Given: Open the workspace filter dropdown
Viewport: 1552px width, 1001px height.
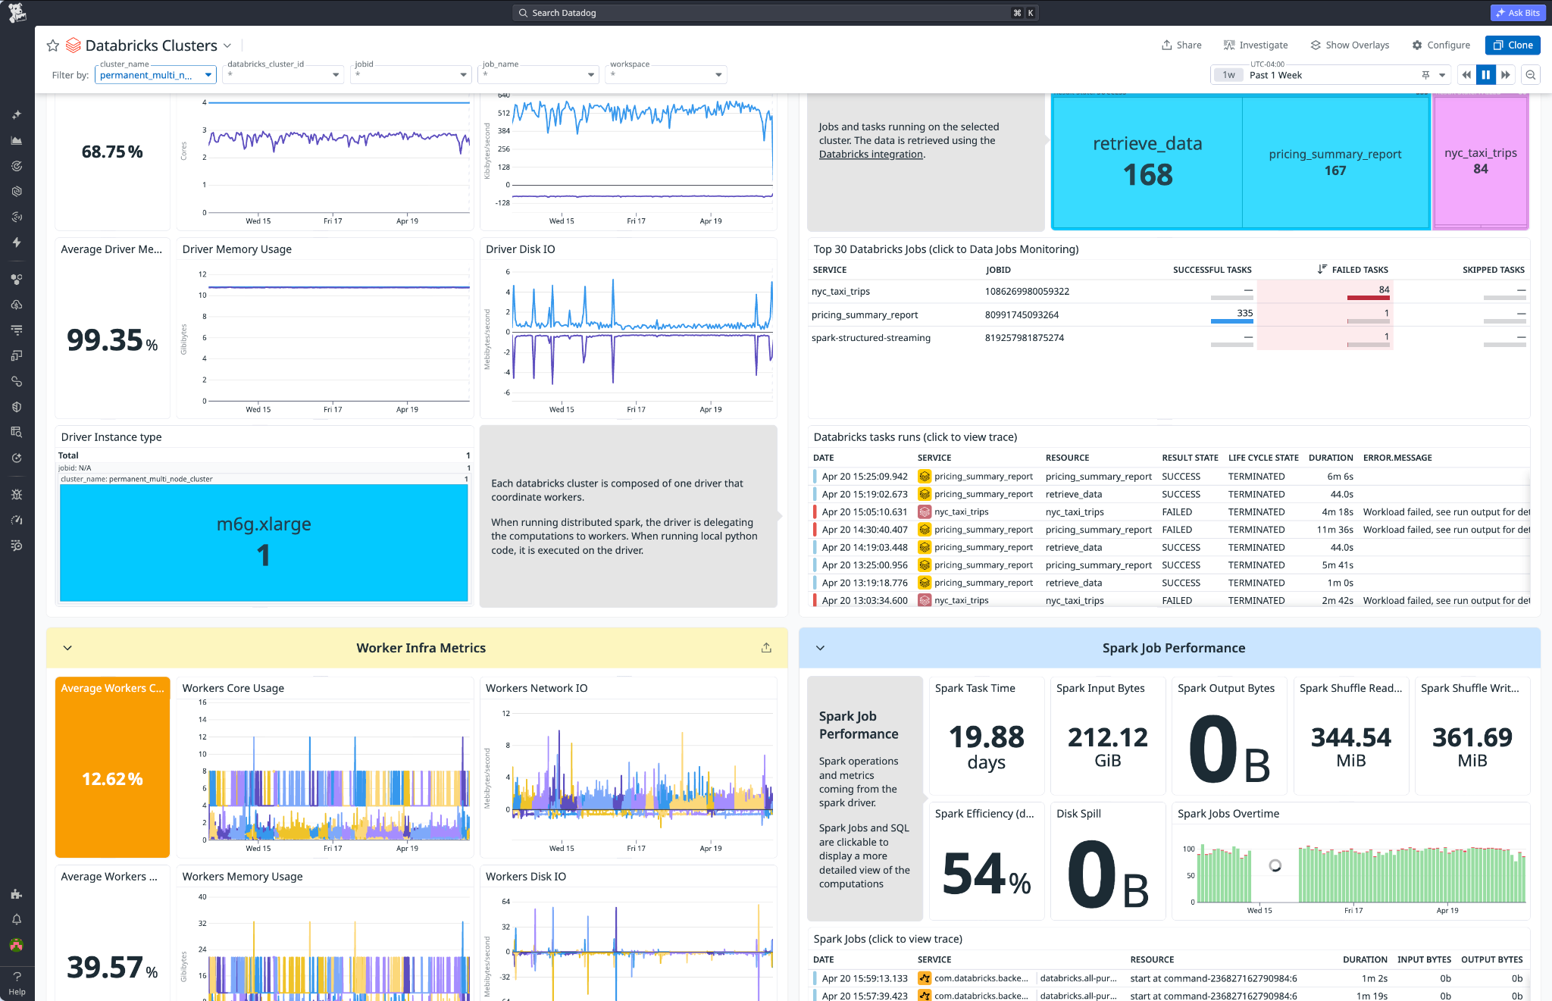Looking at the screenshot, I should pos(665,75).
